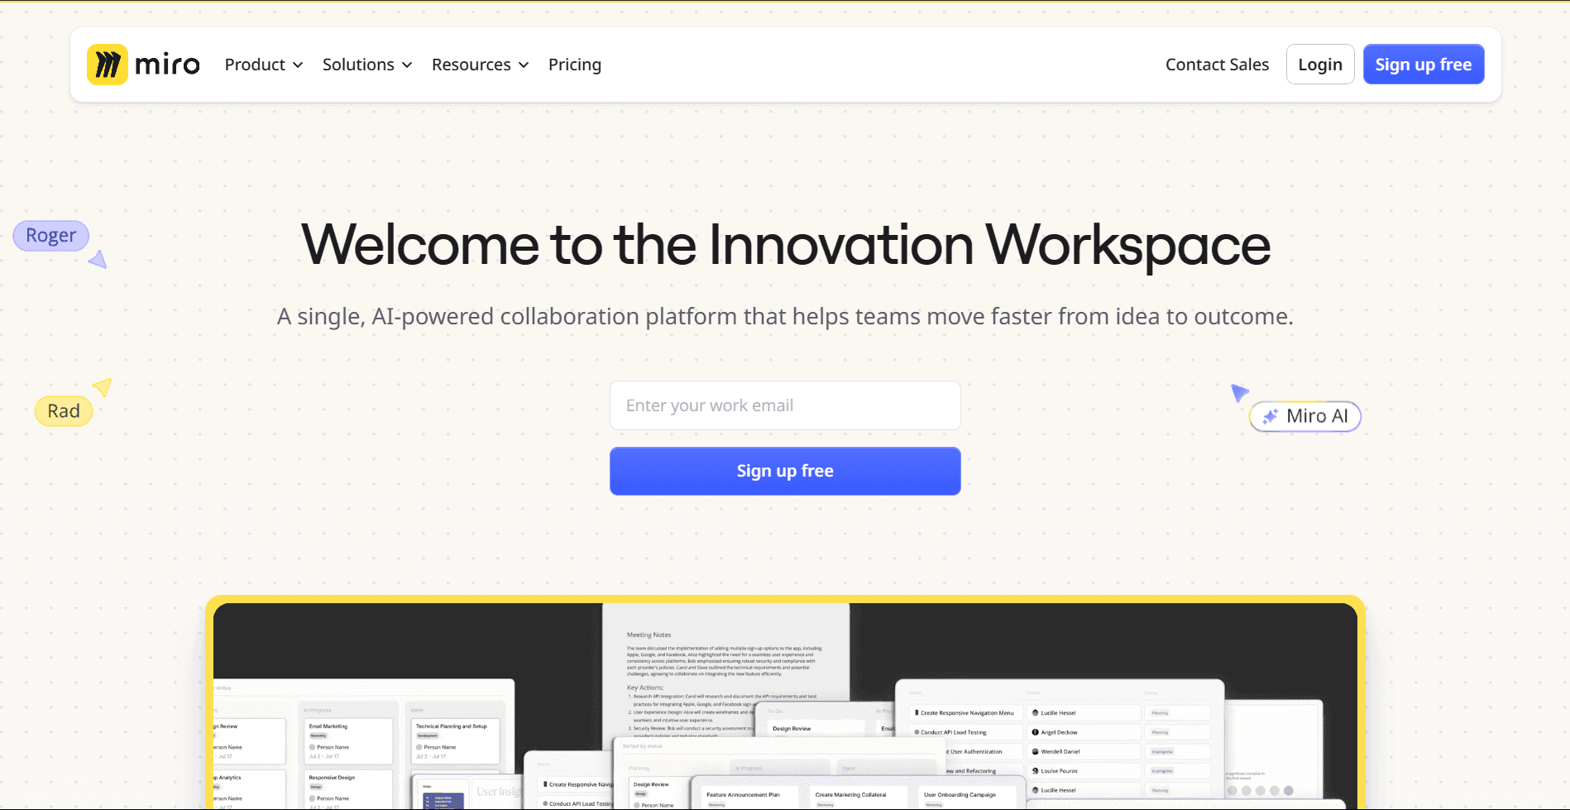Open the Solutions dropdown
This screenshot has width=1570, height=810.
click(367, 65)
